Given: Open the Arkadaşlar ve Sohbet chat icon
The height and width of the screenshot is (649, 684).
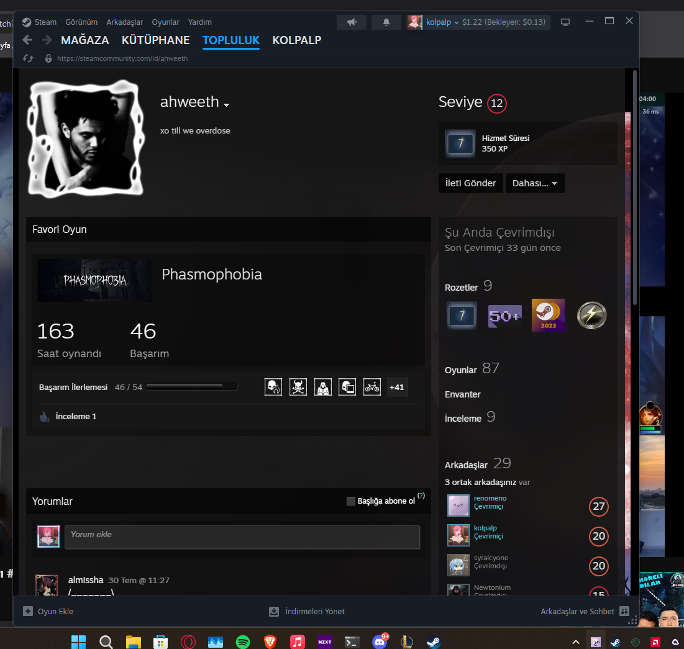Looking at the screenshot, I should tap(625, 611).
